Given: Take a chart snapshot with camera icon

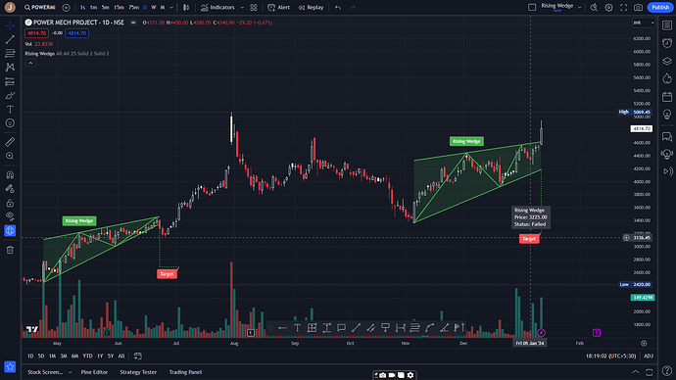Looking at the screenshot, I should 638,7.
